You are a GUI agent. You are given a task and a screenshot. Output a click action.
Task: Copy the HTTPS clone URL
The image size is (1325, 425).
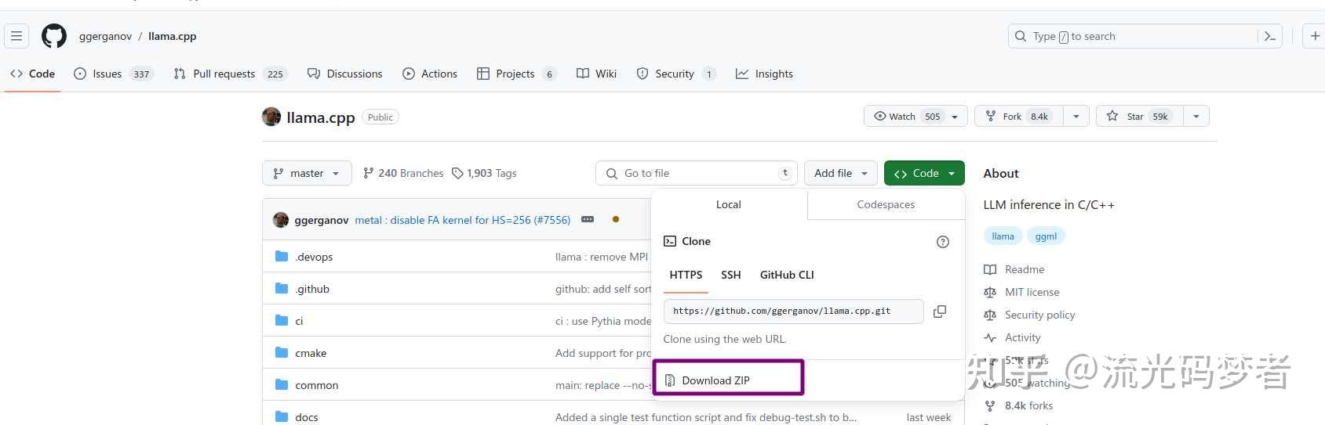coord(939,312)
